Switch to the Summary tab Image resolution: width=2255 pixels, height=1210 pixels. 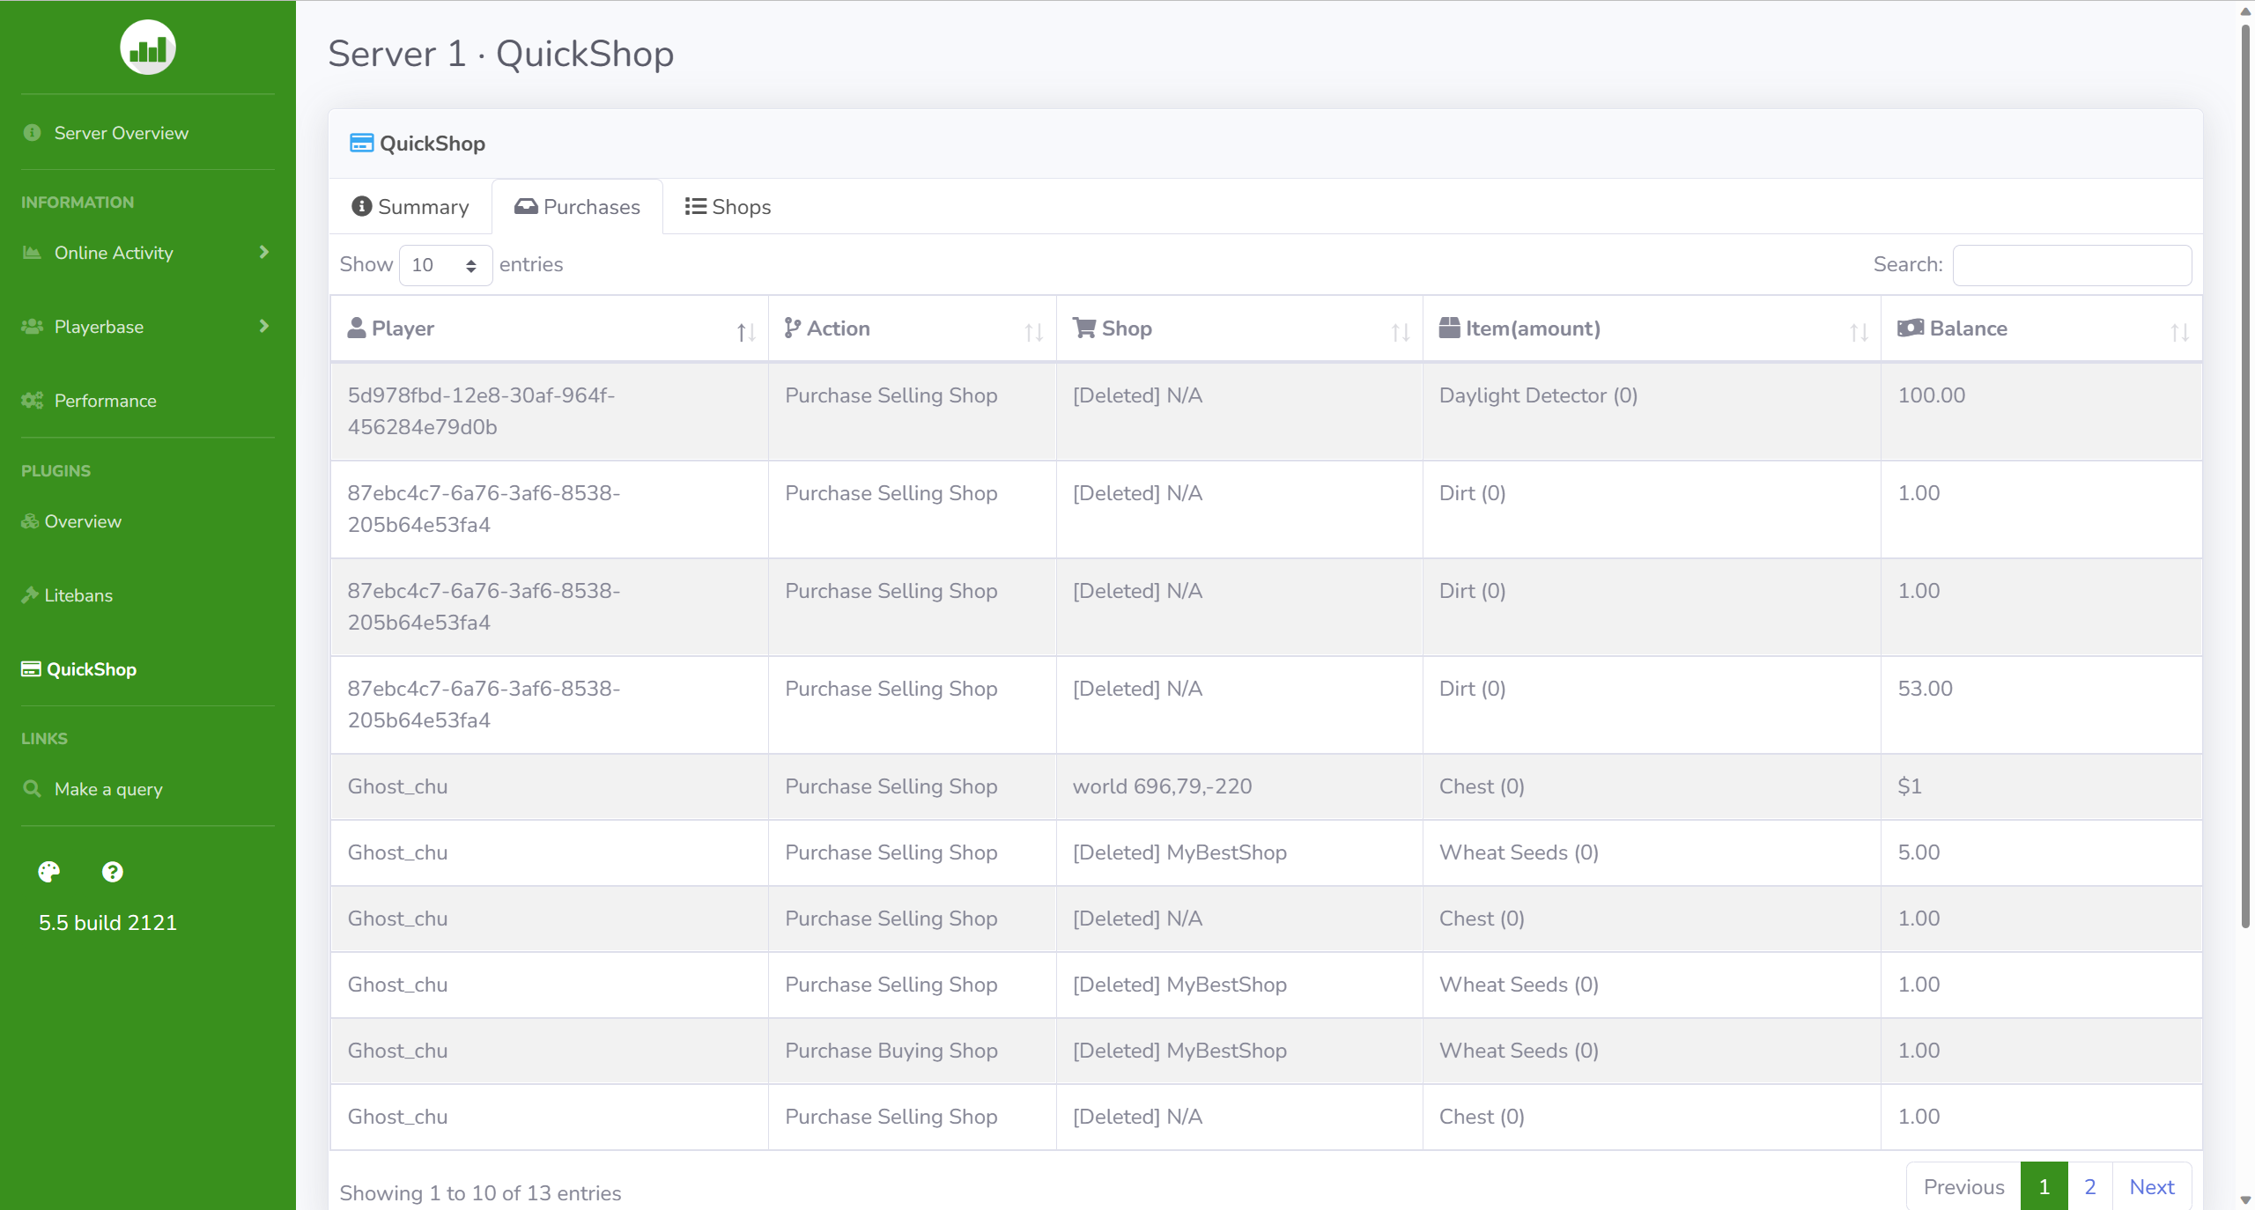410,207
